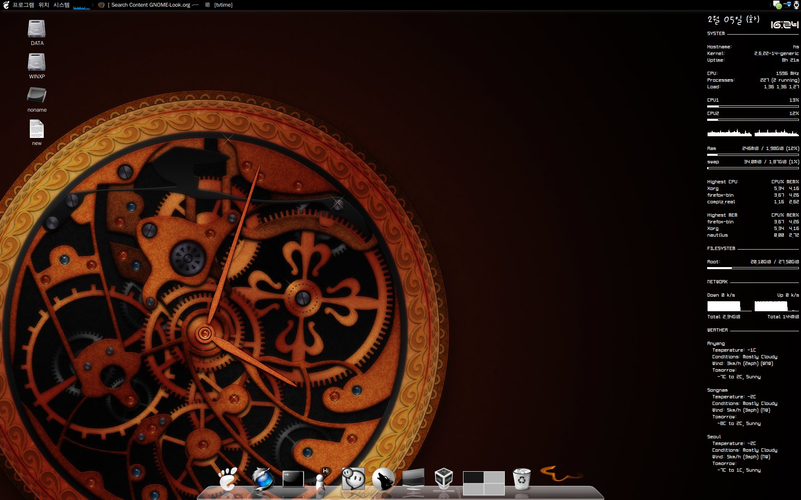Open the chat bubbles app in dock

[x=353, y=478]
